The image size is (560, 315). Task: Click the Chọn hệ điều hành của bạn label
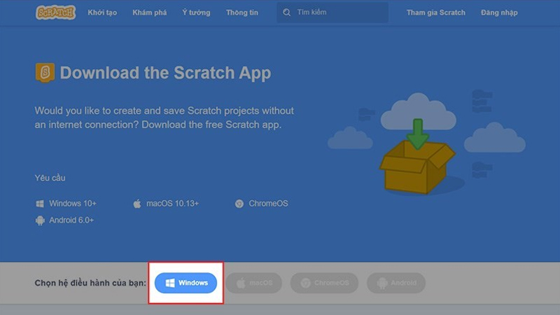(90, 283)
